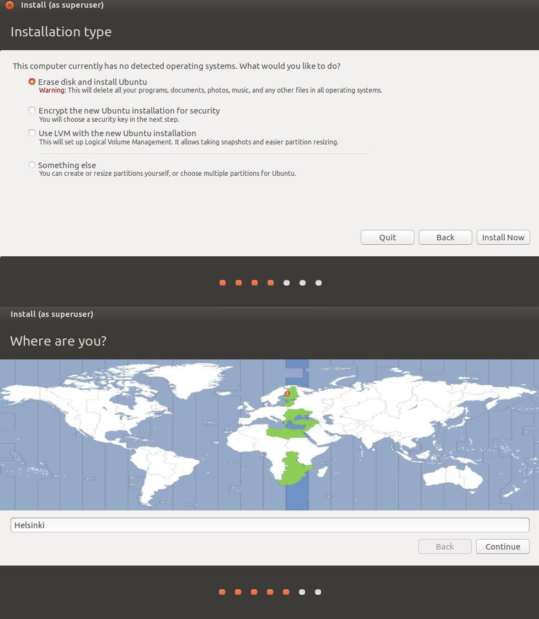Focus the Helsinki location text field
Screen dimensions: 539x619
[270, 525]
